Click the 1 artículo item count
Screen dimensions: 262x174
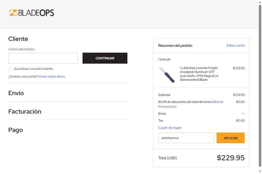164,59
